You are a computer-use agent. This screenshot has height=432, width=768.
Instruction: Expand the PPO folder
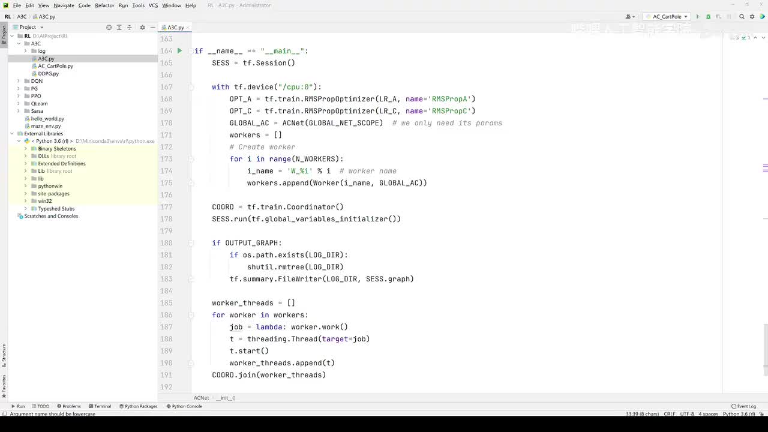[19, 96]
